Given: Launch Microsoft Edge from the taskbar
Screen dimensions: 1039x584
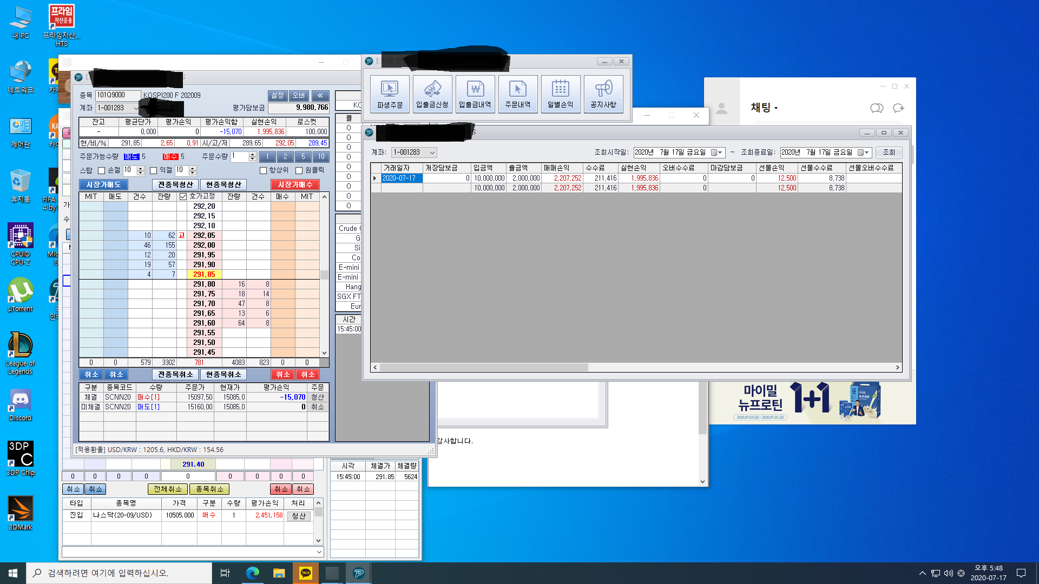Looking at the screenshot, I should pyautogui.click(x=252, y=573).
